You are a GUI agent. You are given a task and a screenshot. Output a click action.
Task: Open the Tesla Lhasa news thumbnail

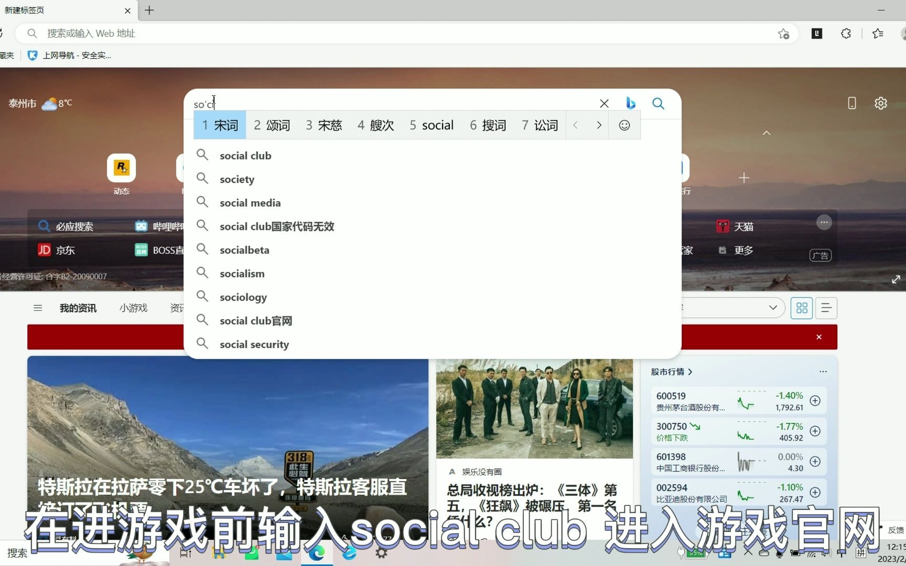click(x=228, y=448)
